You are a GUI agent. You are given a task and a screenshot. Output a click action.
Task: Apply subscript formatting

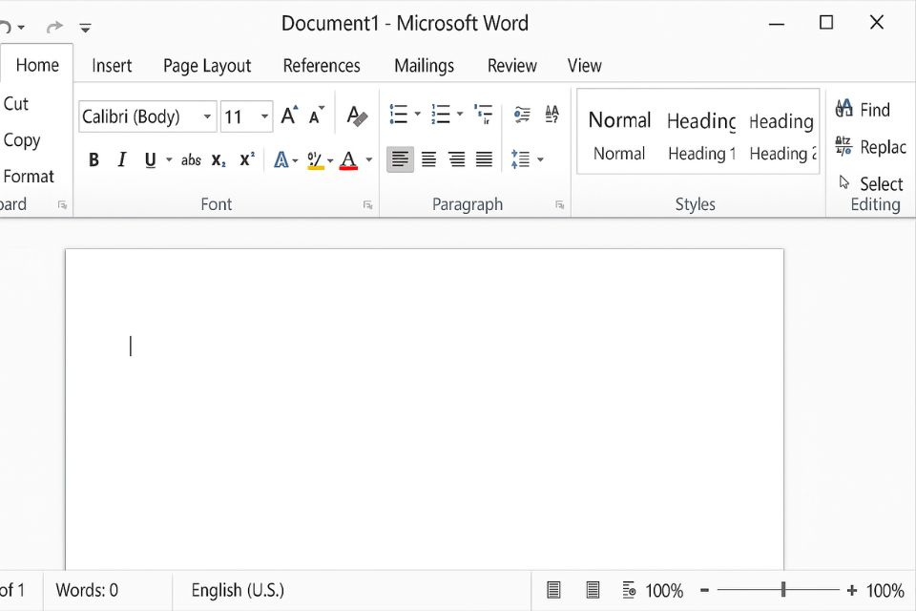(x=219, y=160)
